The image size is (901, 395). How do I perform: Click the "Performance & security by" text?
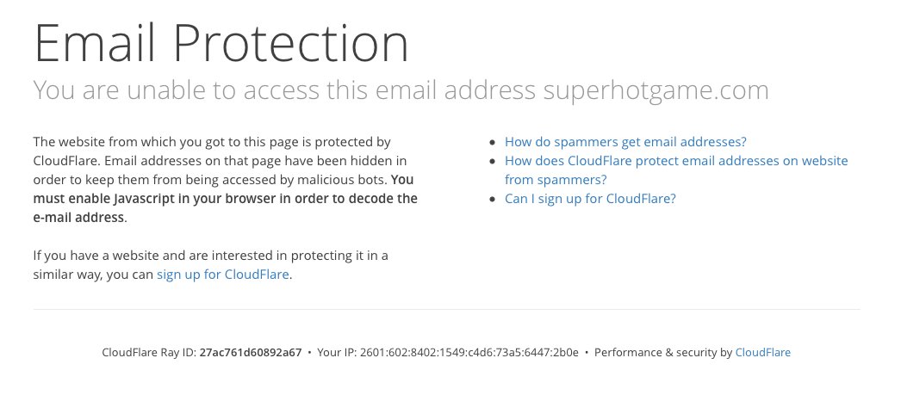(662, 352)
